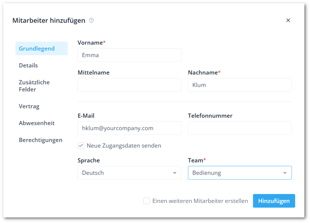Open the Sprache dropdown
Screen dimensions: 310x223
click(129, 173)
